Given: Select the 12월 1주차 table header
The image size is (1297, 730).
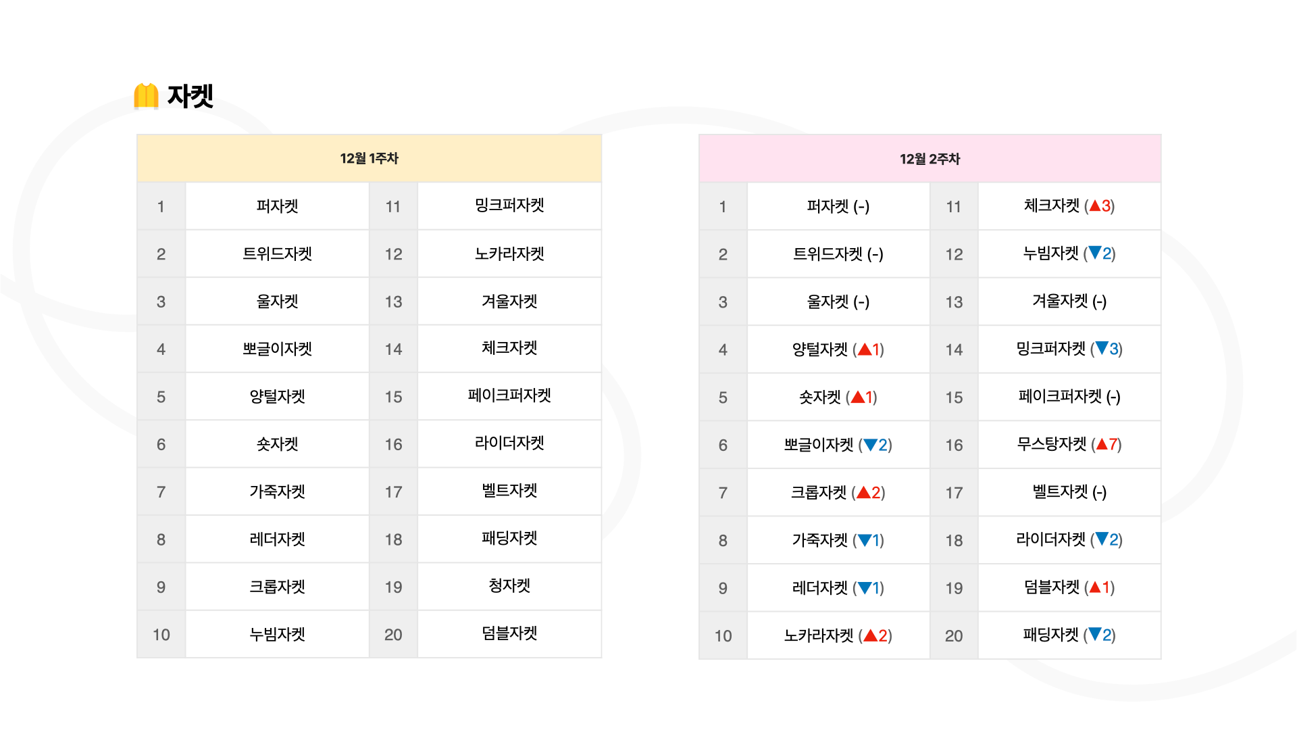Looking at the screenshot, I should (369, 158).
